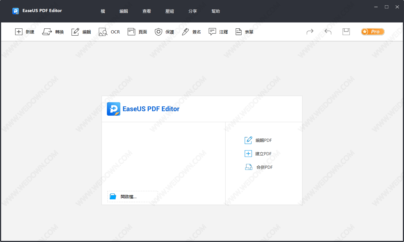Select the 簽名 (Sign) pen tool
The height and width of the screenshot is (242, 404).
[x=191, y=32]
